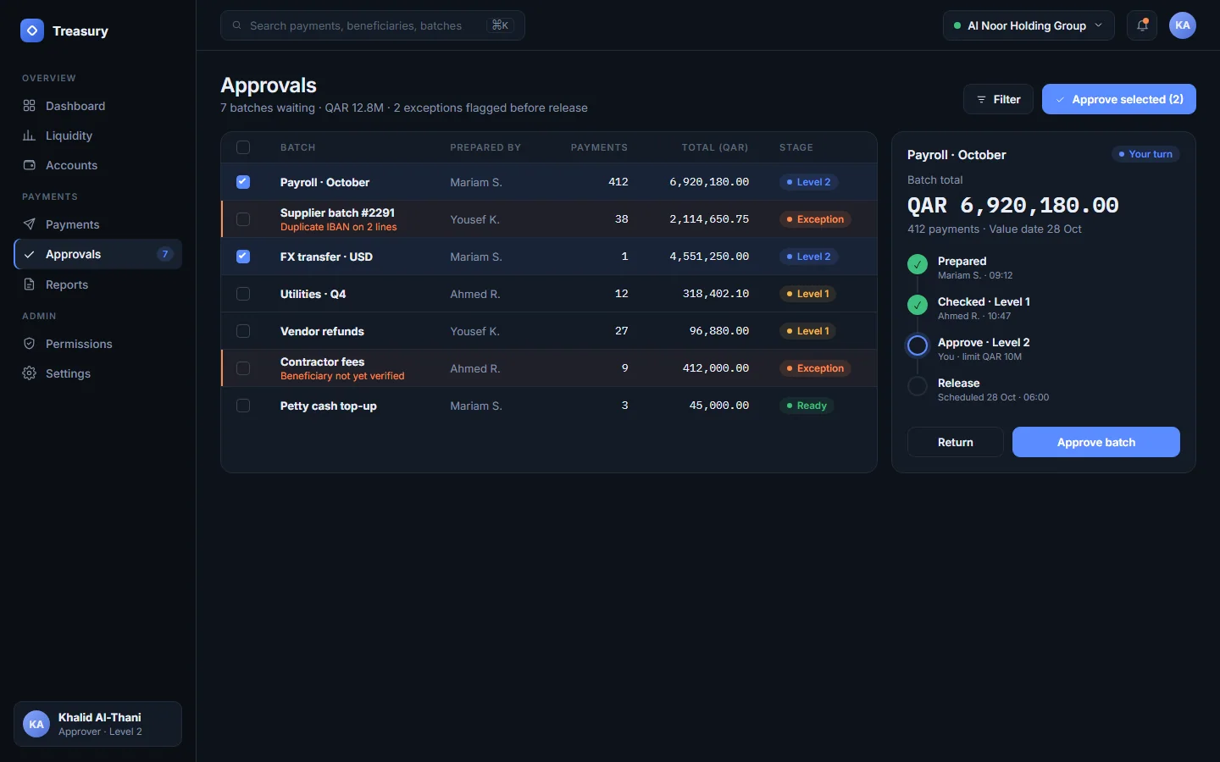Open the Liquidity section

tap(98, 135)
